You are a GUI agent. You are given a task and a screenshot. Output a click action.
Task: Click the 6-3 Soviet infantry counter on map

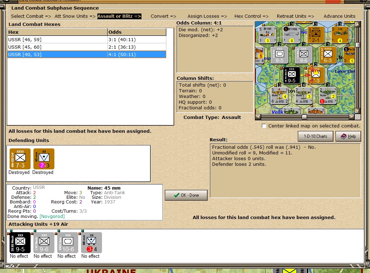328,55
